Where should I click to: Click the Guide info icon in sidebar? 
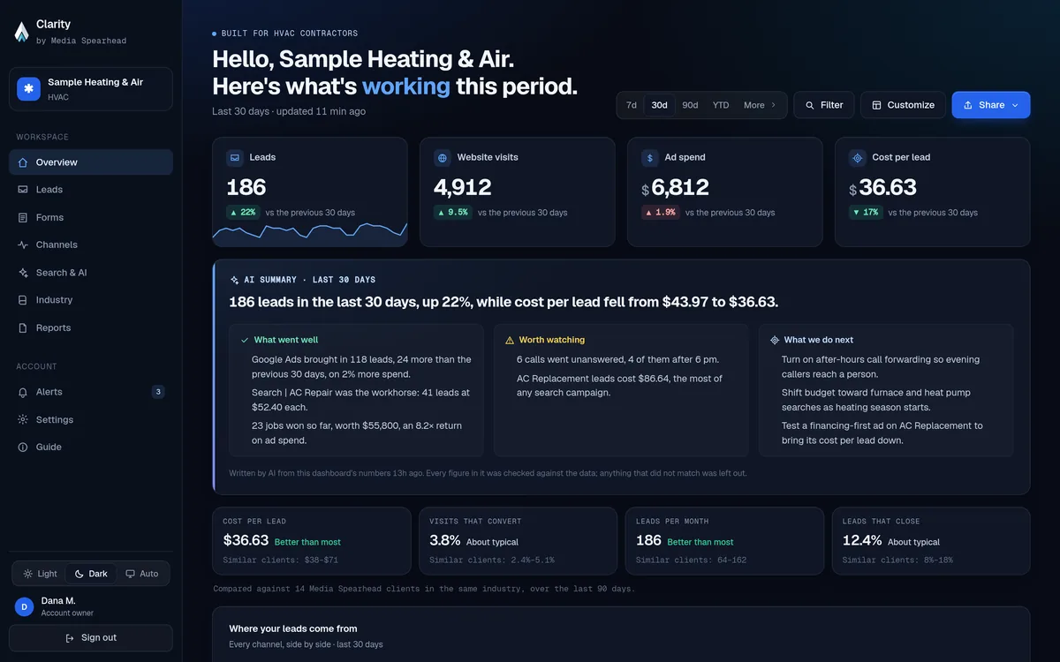pos(23,448)
